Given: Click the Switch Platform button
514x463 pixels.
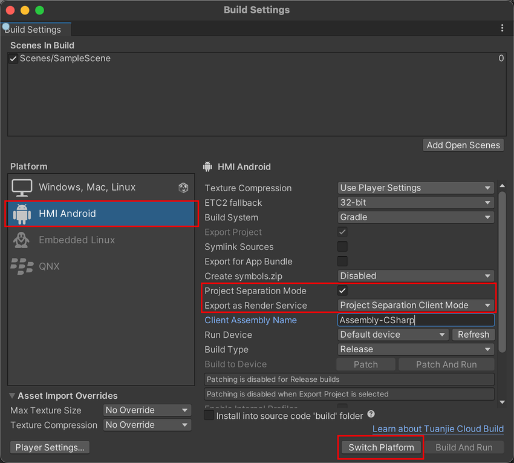Looking at the screenshot, I should pos(381,447).
